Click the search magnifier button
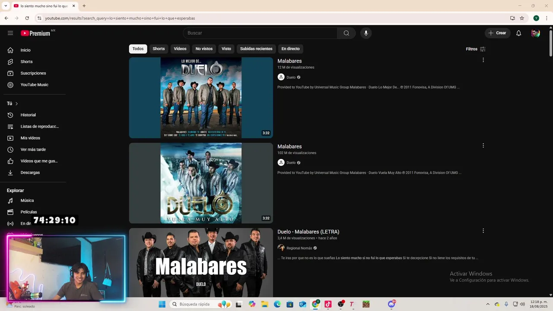The image size is (553, 311). (346, 33)
